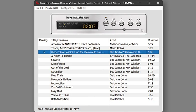Screen dimensions: 196x112
Task: Open the File menu
Action: (39, 8)
